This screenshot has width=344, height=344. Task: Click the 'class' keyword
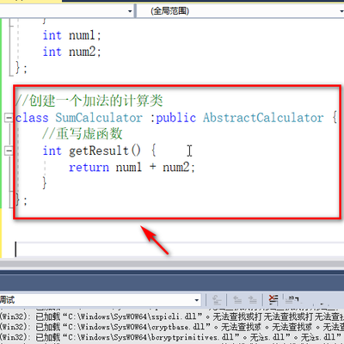32,118
